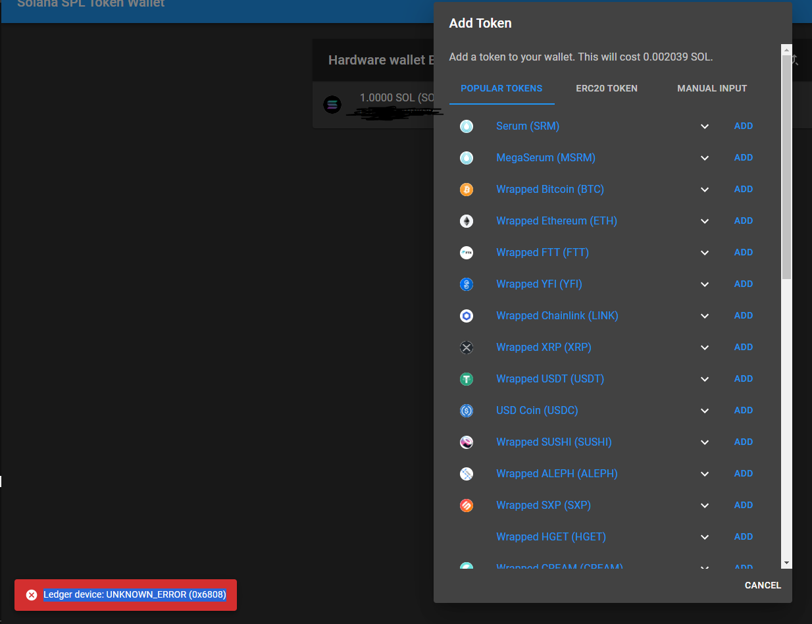This screenshot has width=812, height=624.
Task: Click the Wrapped FTT token icon
Action: (x=467, y=253)
